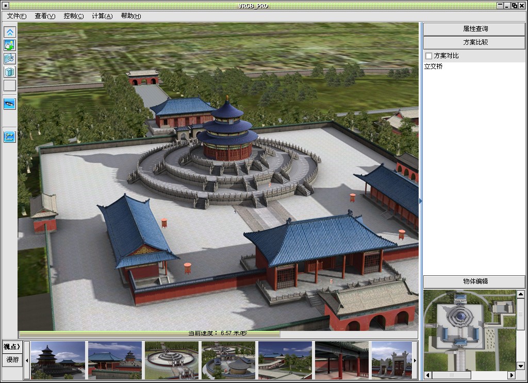Enable the 方案对比 checkbox
The image size is (528, 383).
[428, 56]
